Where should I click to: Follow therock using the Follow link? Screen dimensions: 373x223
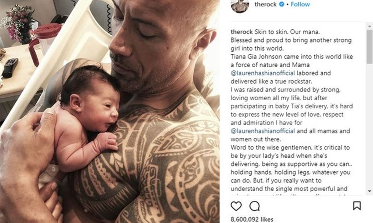click(x=300, y=4)
